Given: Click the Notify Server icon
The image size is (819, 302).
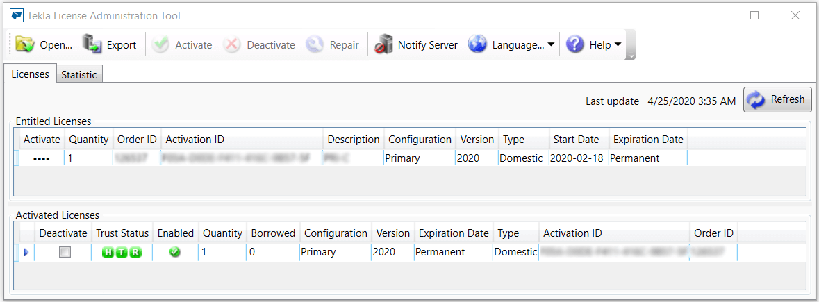Looking at the screenshot, I should 384,45.
